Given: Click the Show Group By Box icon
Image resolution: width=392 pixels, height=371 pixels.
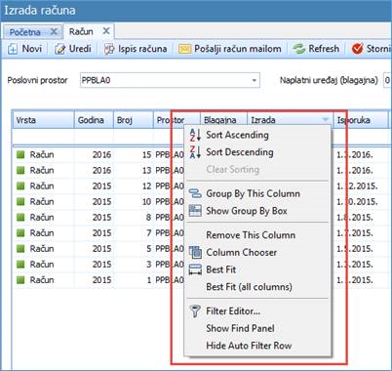Looking at the screenshot, I should click(x=195, y=211).
